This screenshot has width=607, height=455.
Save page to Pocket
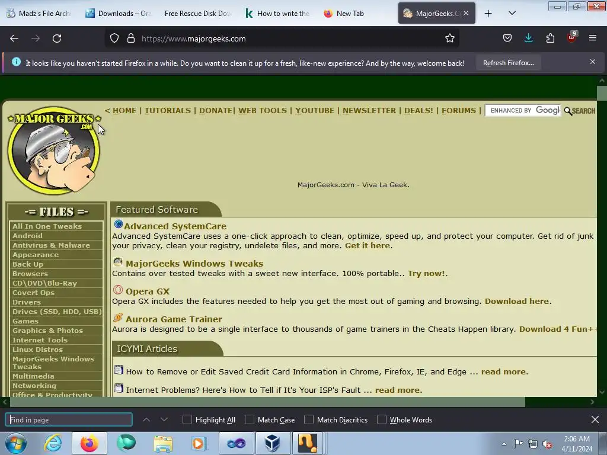click(x=507, y=39)
